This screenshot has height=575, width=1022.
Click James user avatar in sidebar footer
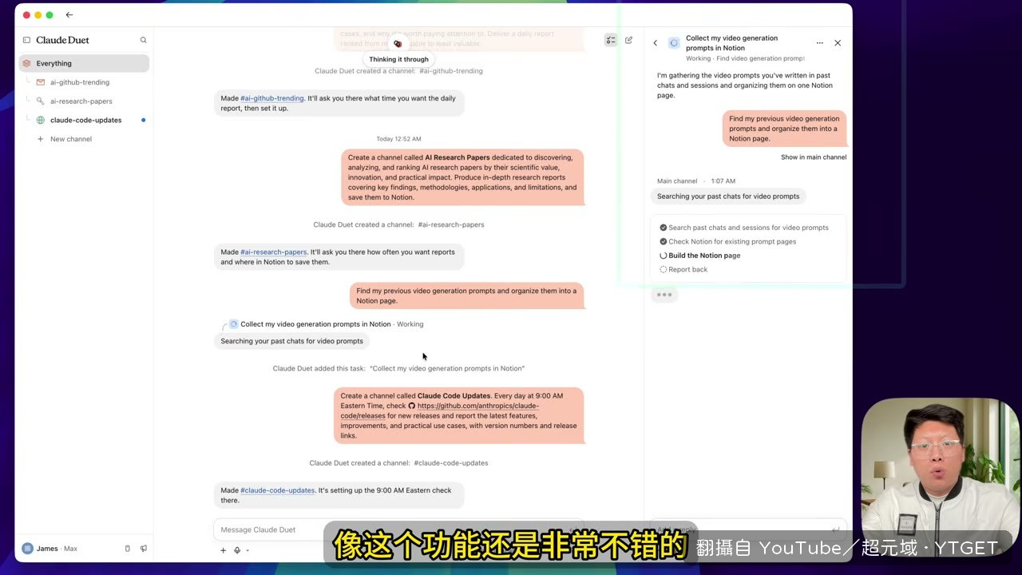[x=28, y=549]
